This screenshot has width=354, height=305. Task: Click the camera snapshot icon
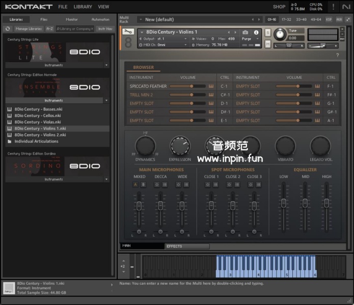[x=246, y=33]
